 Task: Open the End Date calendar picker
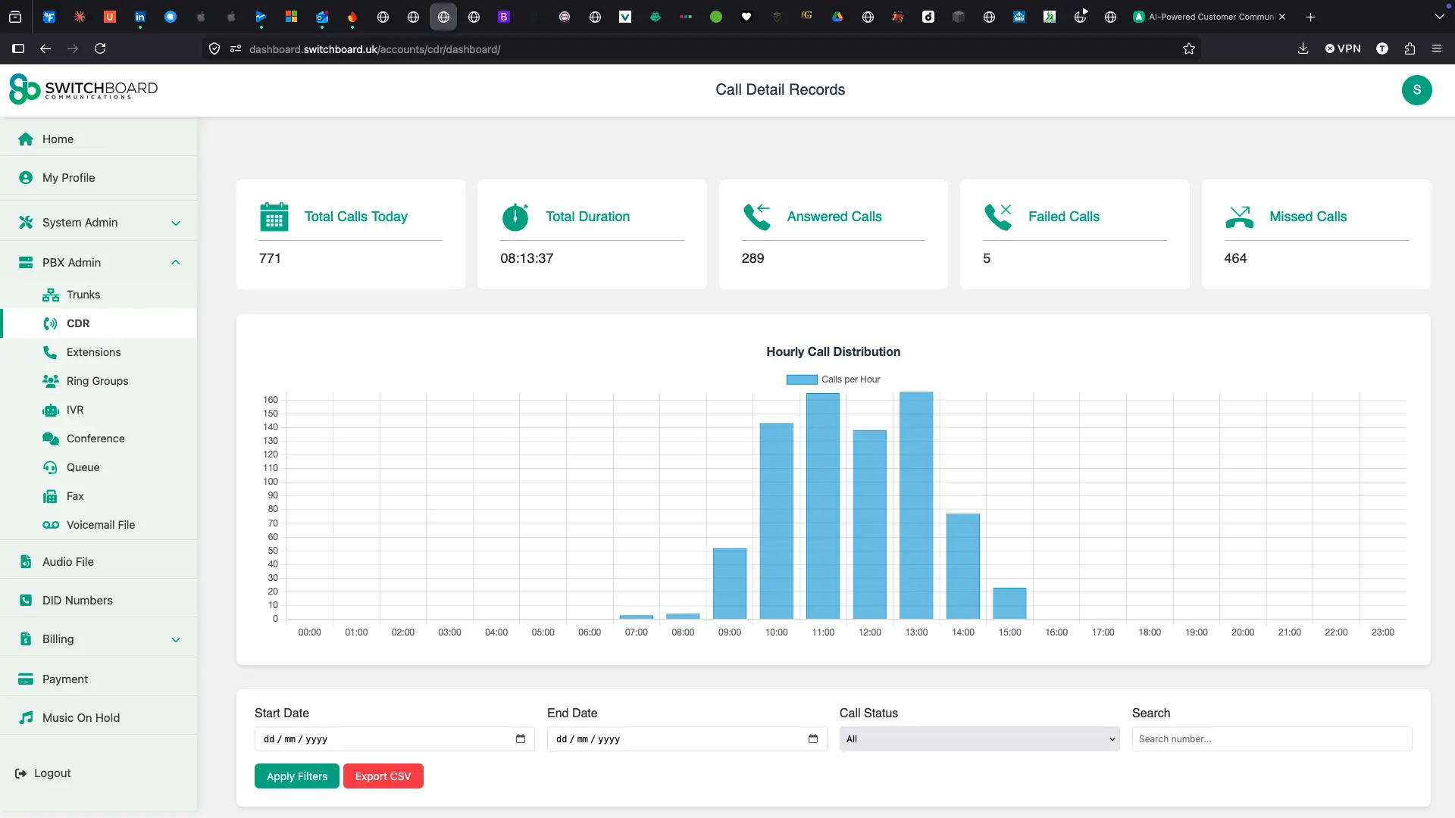click(813, 738)
